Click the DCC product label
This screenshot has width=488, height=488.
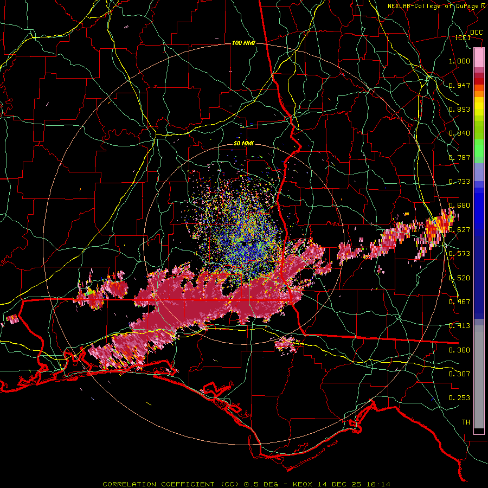[476, 33]
